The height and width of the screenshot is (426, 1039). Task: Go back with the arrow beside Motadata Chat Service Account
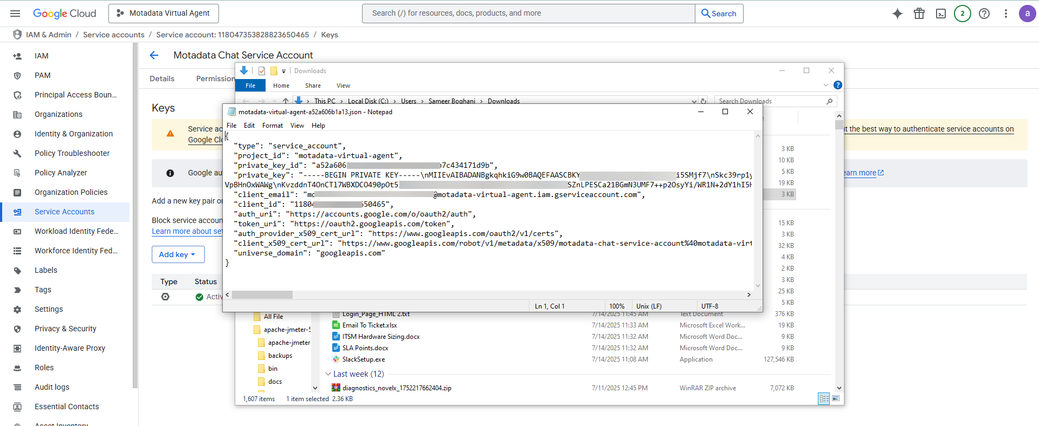[154, 55]
